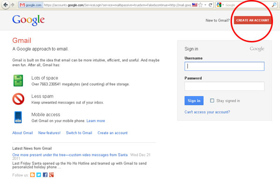Click the CREATE AN ACCOUNT button
Viewport: 280px width, 179px height.
[x=252, y=21]
